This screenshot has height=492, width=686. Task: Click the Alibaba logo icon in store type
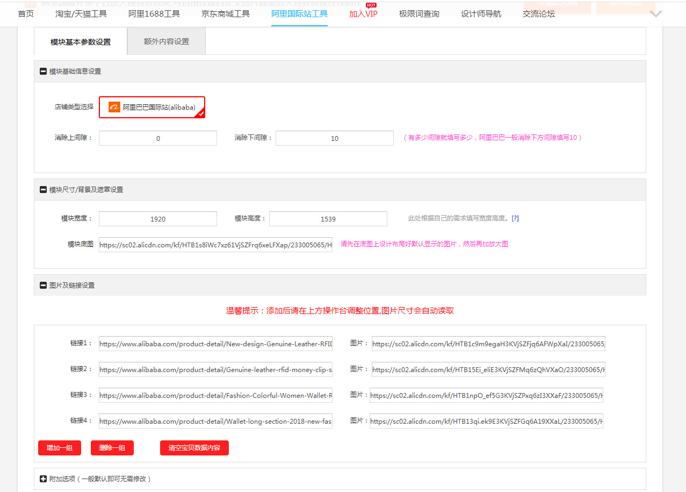114,107
